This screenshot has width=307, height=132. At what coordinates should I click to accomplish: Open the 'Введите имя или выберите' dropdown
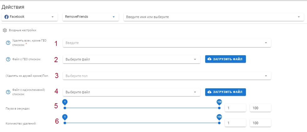tap(214, 17)
